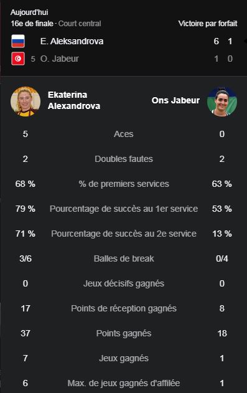Click the Aces statistic row label
The height and width of the screenshot is (393, 247).
click(x=124, y=134)
